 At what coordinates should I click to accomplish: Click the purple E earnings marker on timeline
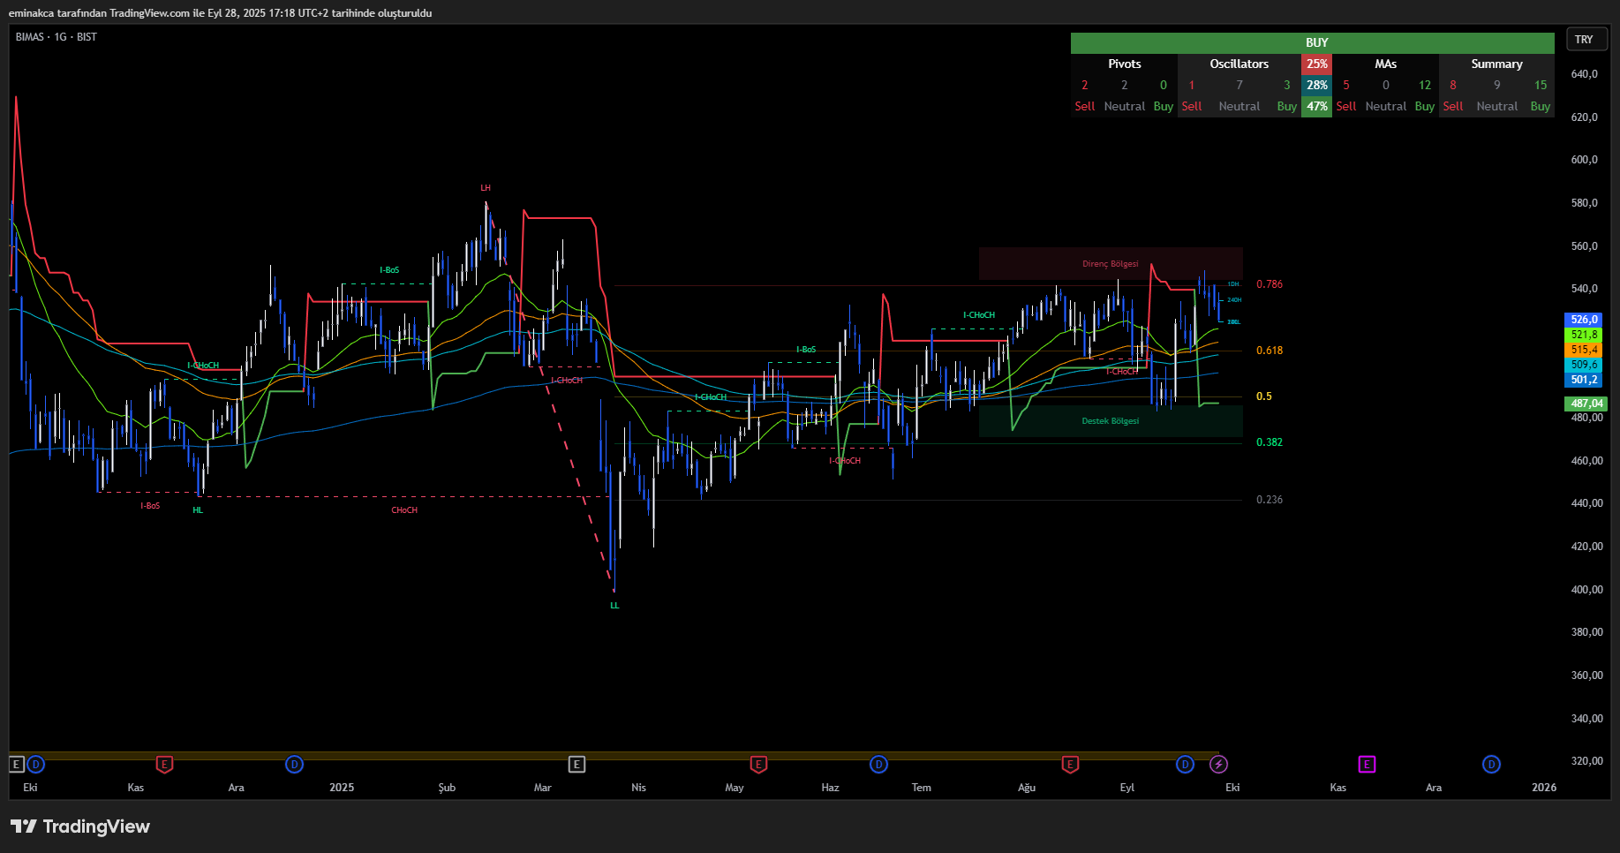click(1366, 764)
